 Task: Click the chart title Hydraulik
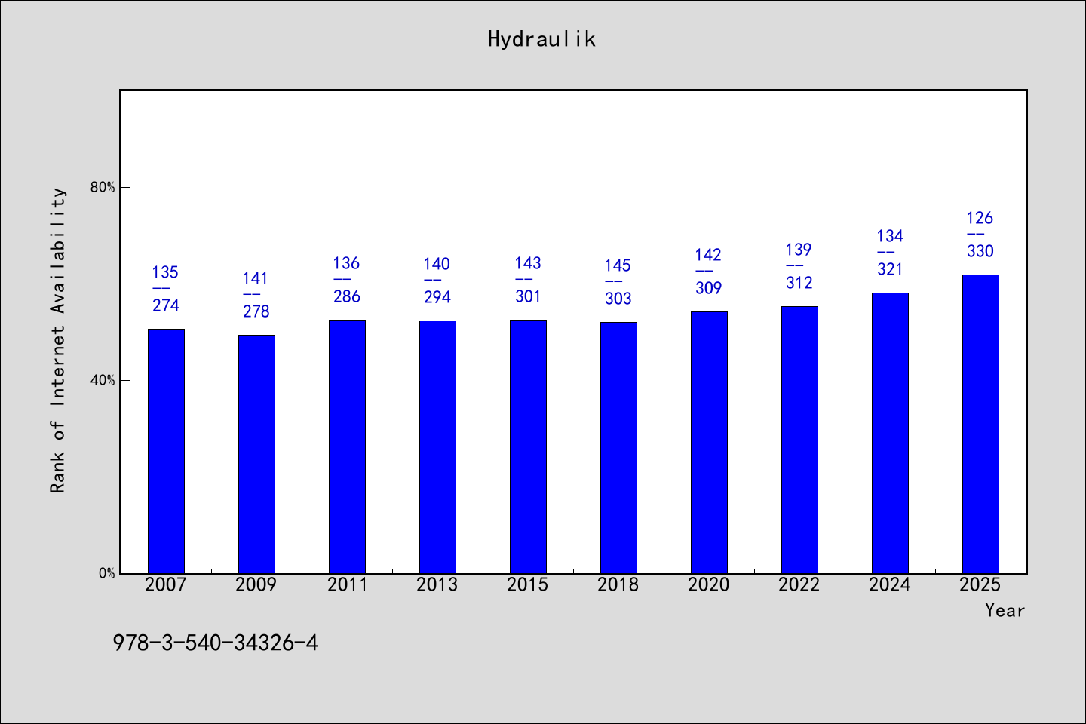coord(541,39)
